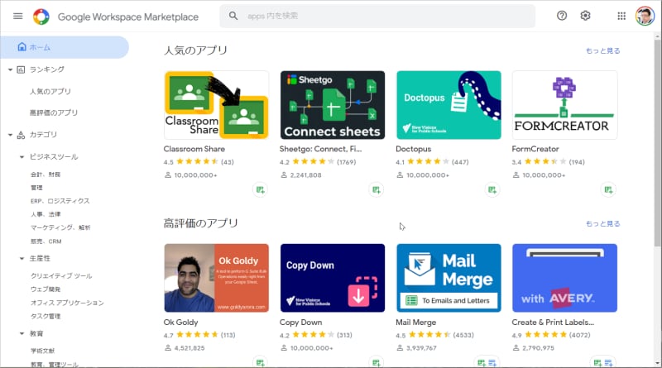Open the settings gear icon
The image size is (662, 368).
585,16
